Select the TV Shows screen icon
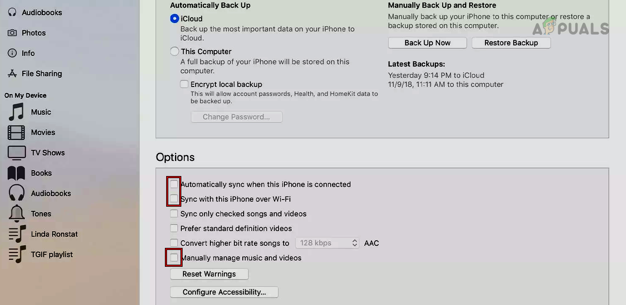This screenshot has width=626, height=305. 15,152
